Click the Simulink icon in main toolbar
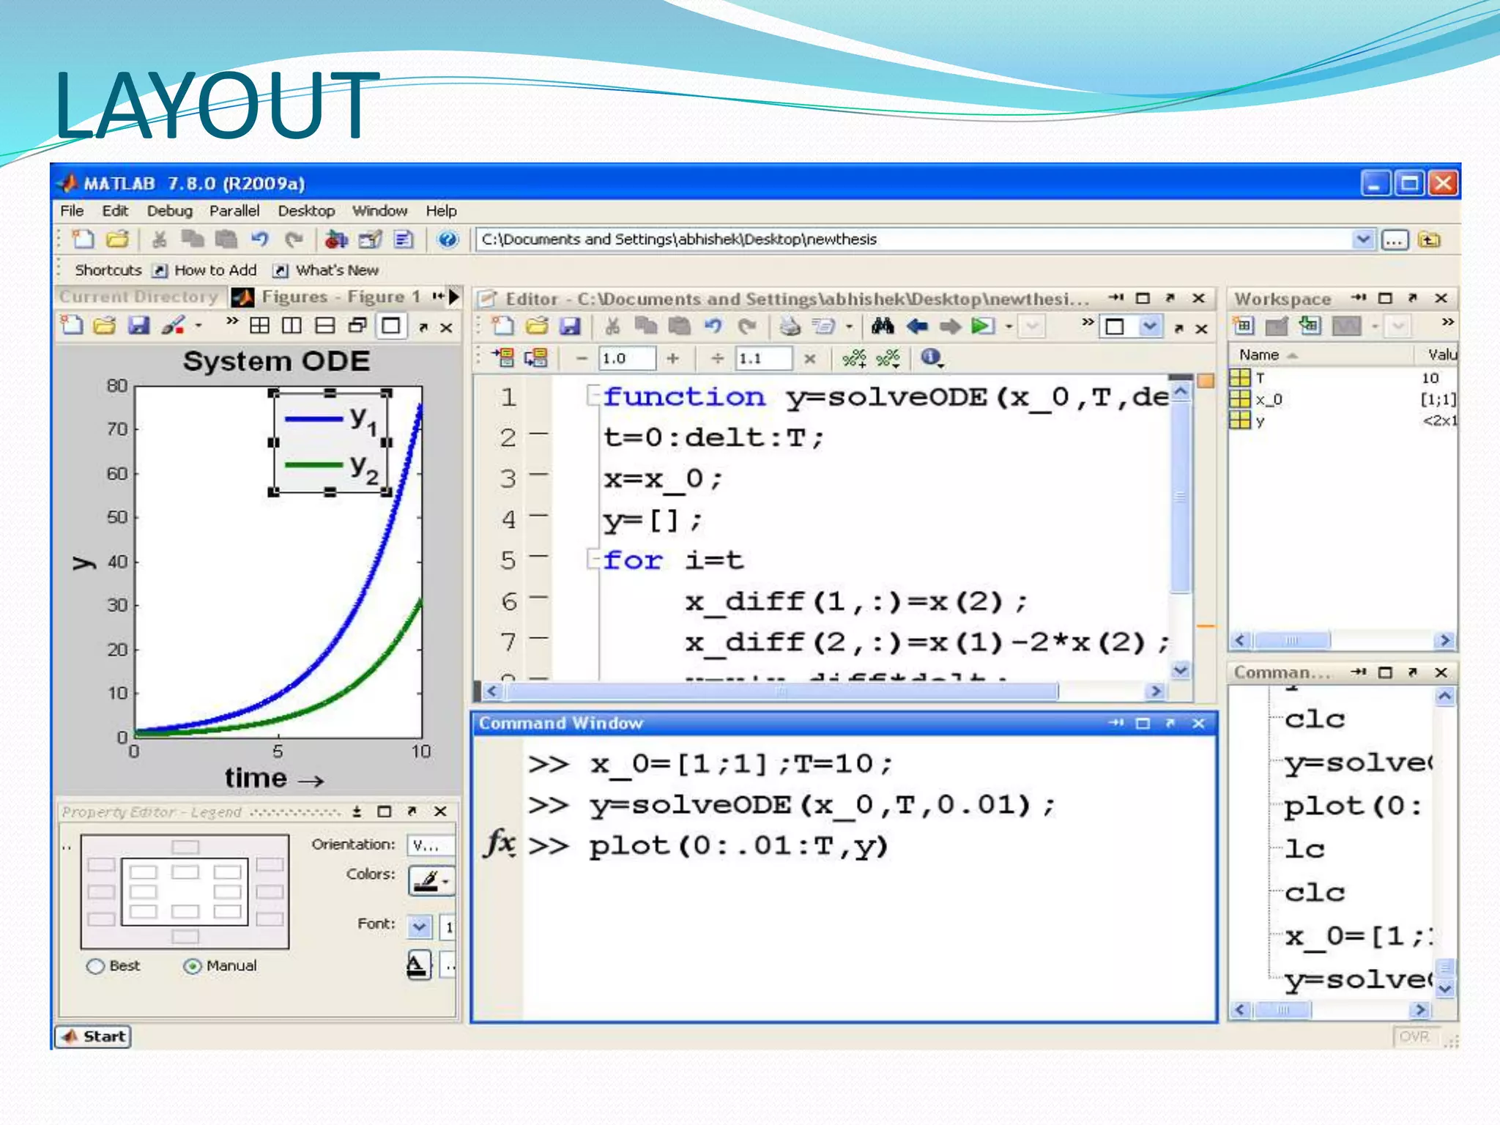Viewport: 1500px width, 1125px height. click(336, 240)
